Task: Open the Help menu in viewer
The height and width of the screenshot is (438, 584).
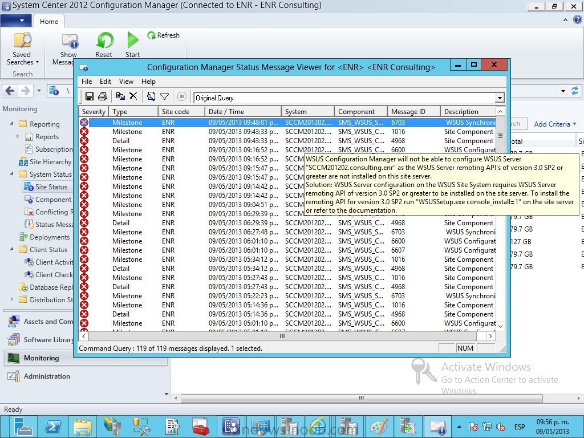Action: coord(148,82)
